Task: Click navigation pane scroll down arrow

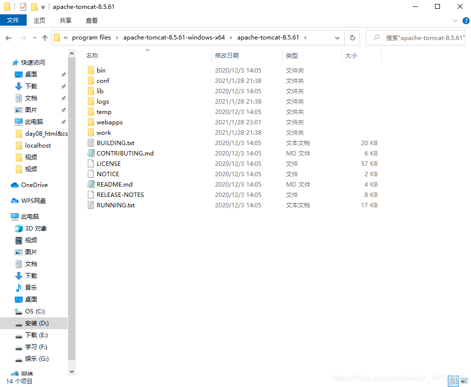Action: click(72, 372)
